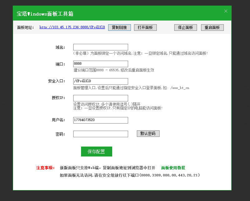Open the 面板使用教程 tutorial link

point(173,168)
